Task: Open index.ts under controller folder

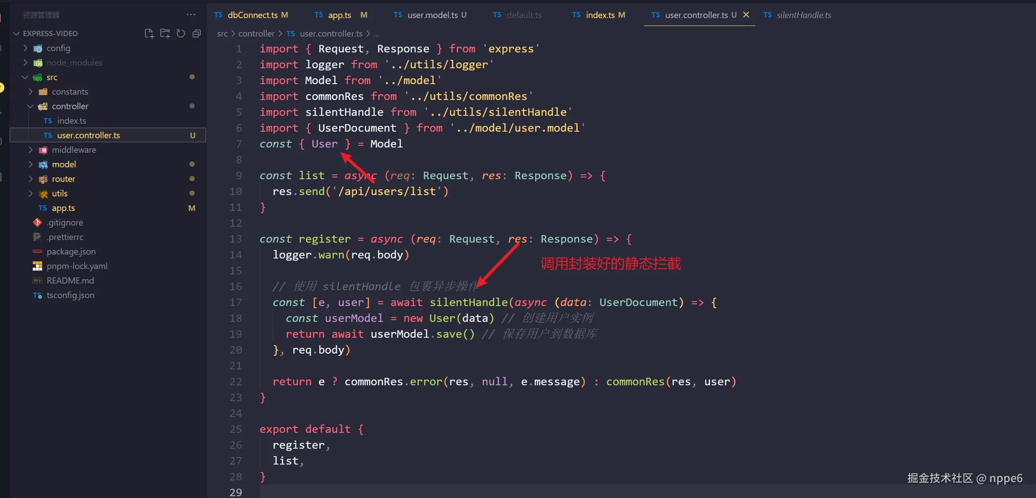Action: (71, 121)
